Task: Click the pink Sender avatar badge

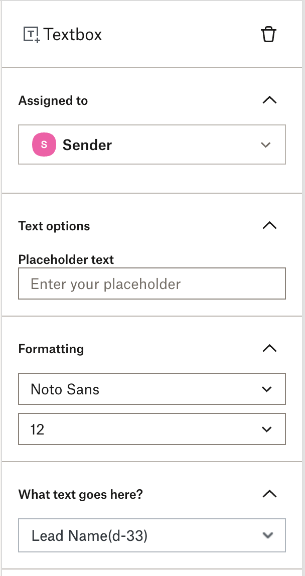Action: (44, 145)
